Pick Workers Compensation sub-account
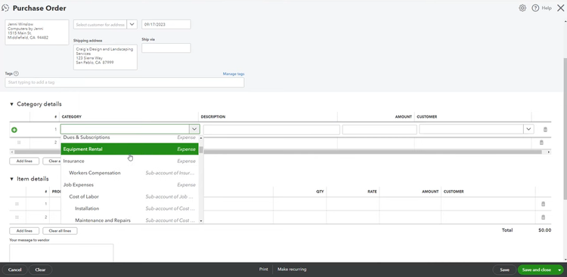The image size is (567, 277). (129, 173)
